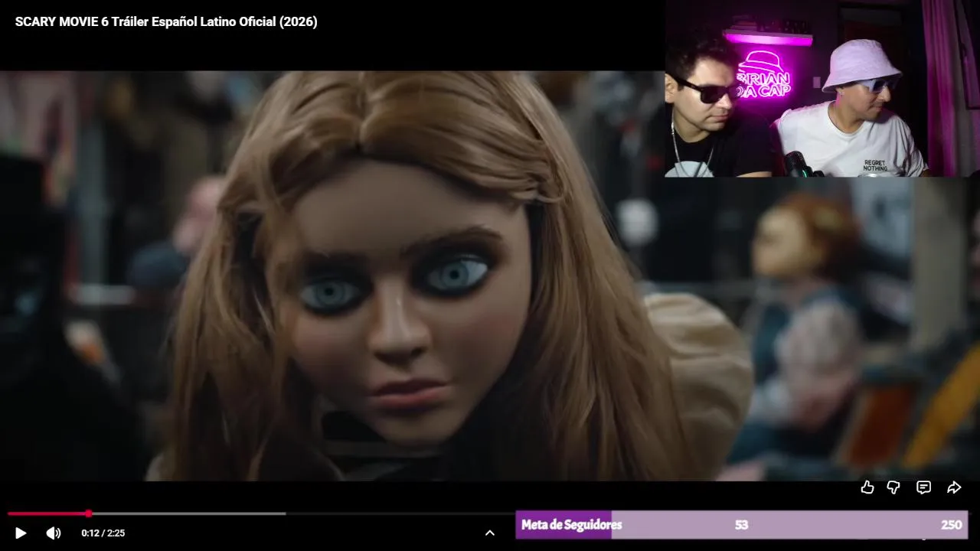Image resolution: width=980 pixels, height=551 pixels.
Task: Share the video using arrow icon
Action: (x=954, y=487)
